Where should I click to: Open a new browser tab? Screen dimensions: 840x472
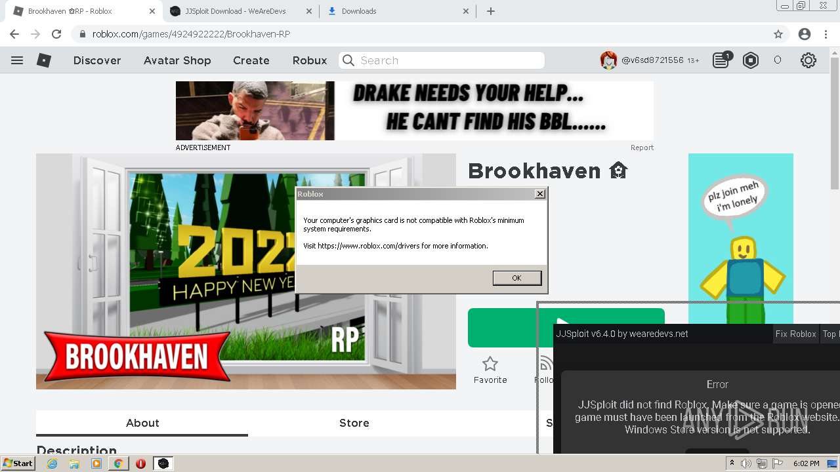point(491,11)
